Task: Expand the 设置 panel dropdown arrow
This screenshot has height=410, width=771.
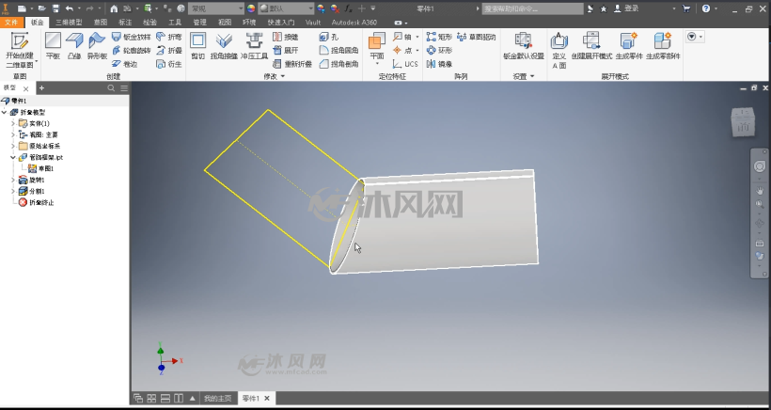Action: (532, 76)
